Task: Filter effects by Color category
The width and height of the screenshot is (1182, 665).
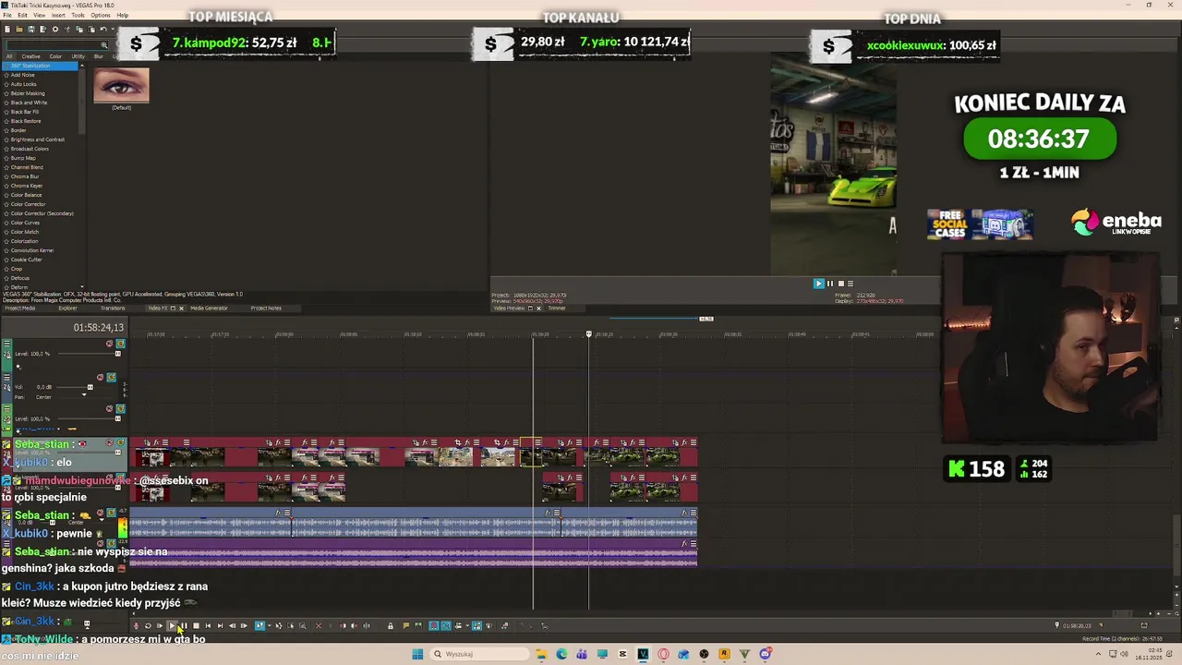Action: click(x=55, y=56)
